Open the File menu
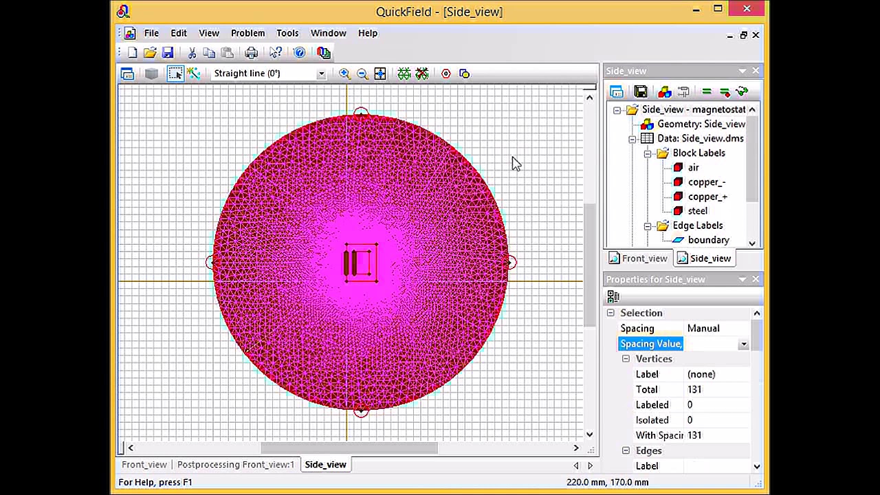 click(x=151, y=33)
